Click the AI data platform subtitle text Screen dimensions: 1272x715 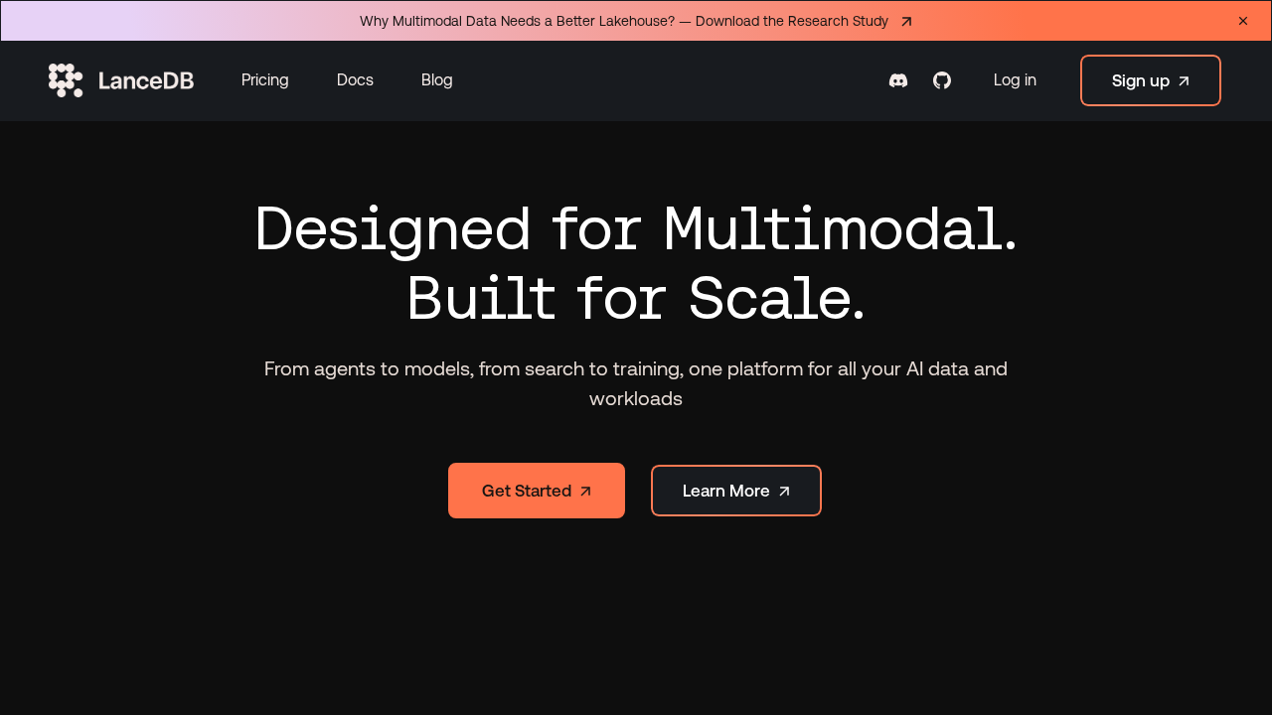[x=636, y=382]
